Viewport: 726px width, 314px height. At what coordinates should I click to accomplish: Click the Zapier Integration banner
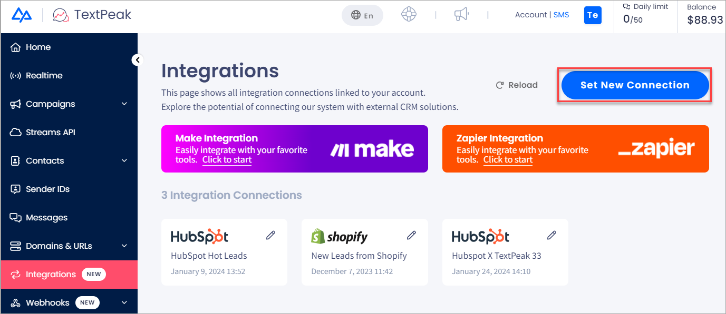(576, 149)
